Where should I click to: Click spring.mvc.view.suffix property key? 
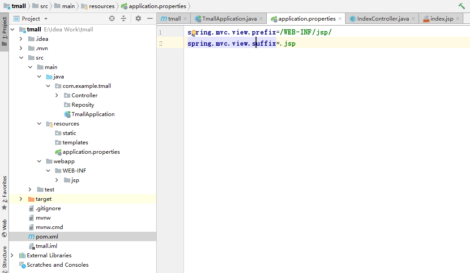point(232,43)
